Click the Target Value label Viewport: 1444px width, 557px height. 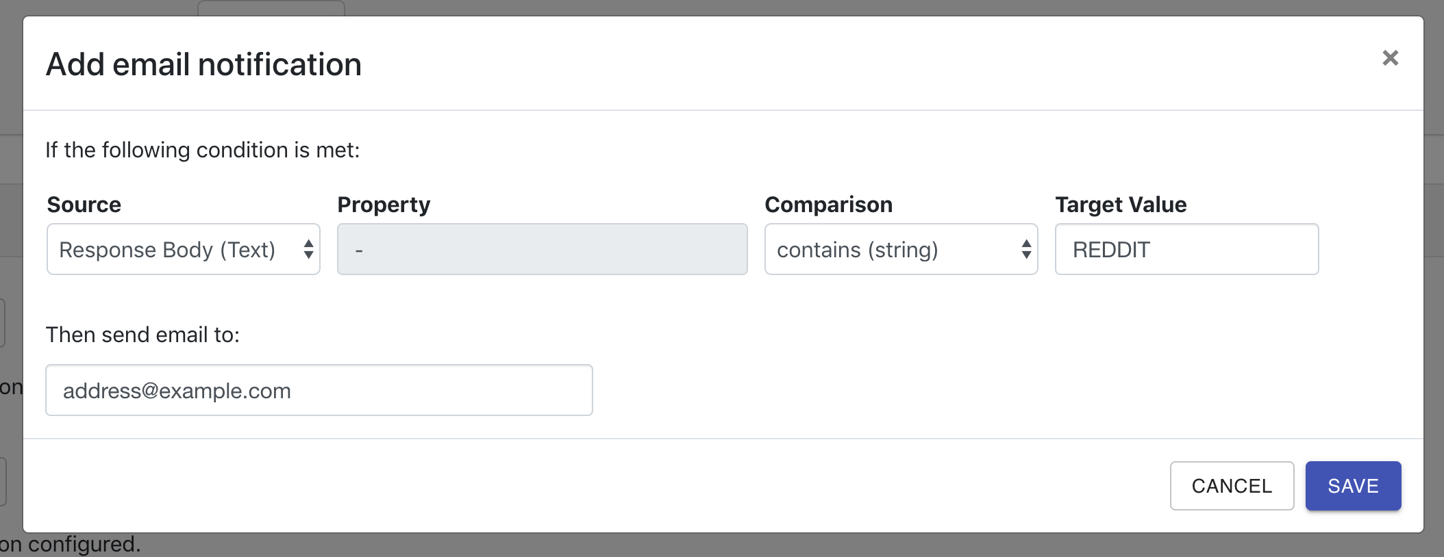click(x=1121, y=205)
